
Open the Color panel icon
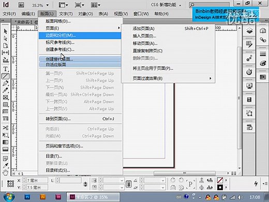click(x=263, y=63)
